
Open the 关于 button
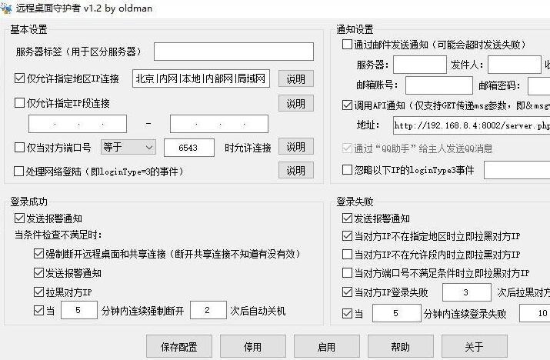(475, 347)
